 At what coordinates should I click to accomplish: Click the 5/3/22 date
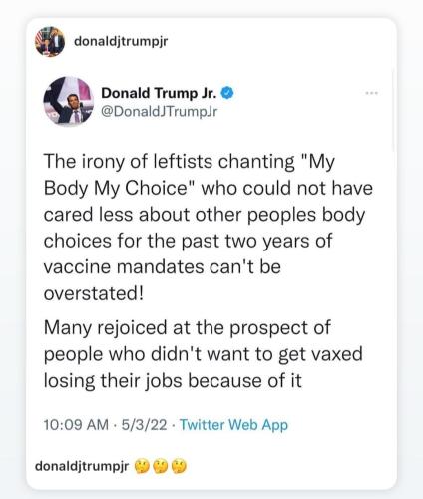(x=144, y=425)
